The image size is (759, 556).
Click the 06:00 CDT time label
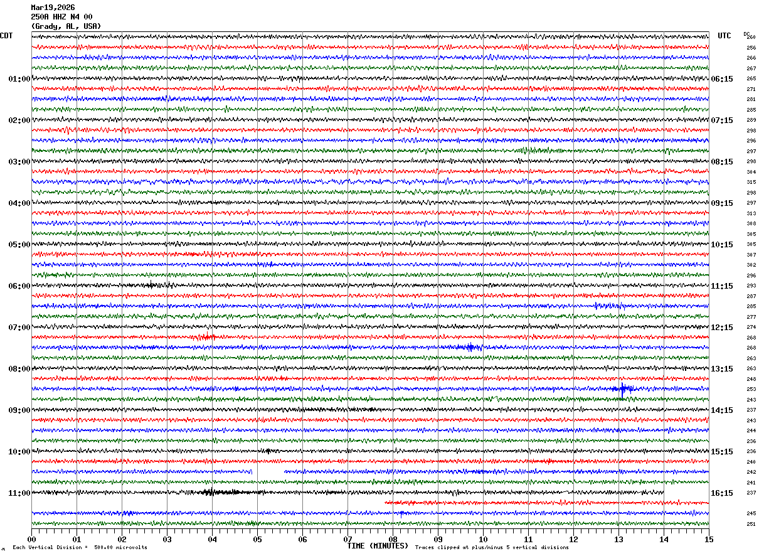point(19,286)
